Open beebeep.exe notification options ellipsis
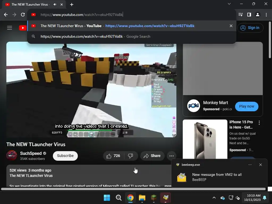The height and width of the screenshot is (204, 272). (x=250, y=165)
